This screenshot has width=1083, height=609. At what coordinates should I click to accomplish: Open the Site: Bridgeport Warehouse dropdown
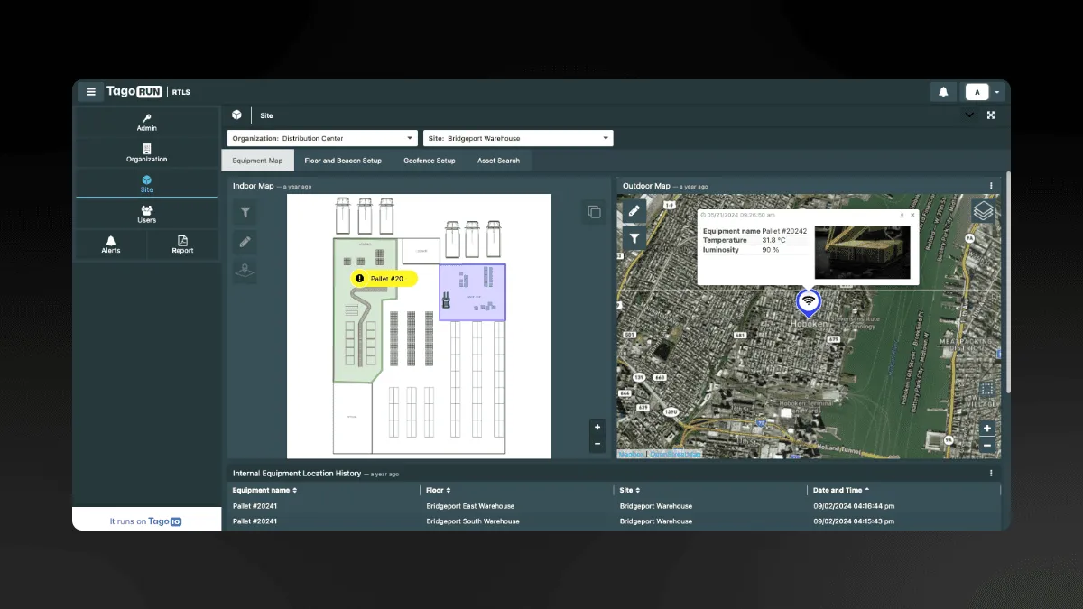(x=517, y=137)
